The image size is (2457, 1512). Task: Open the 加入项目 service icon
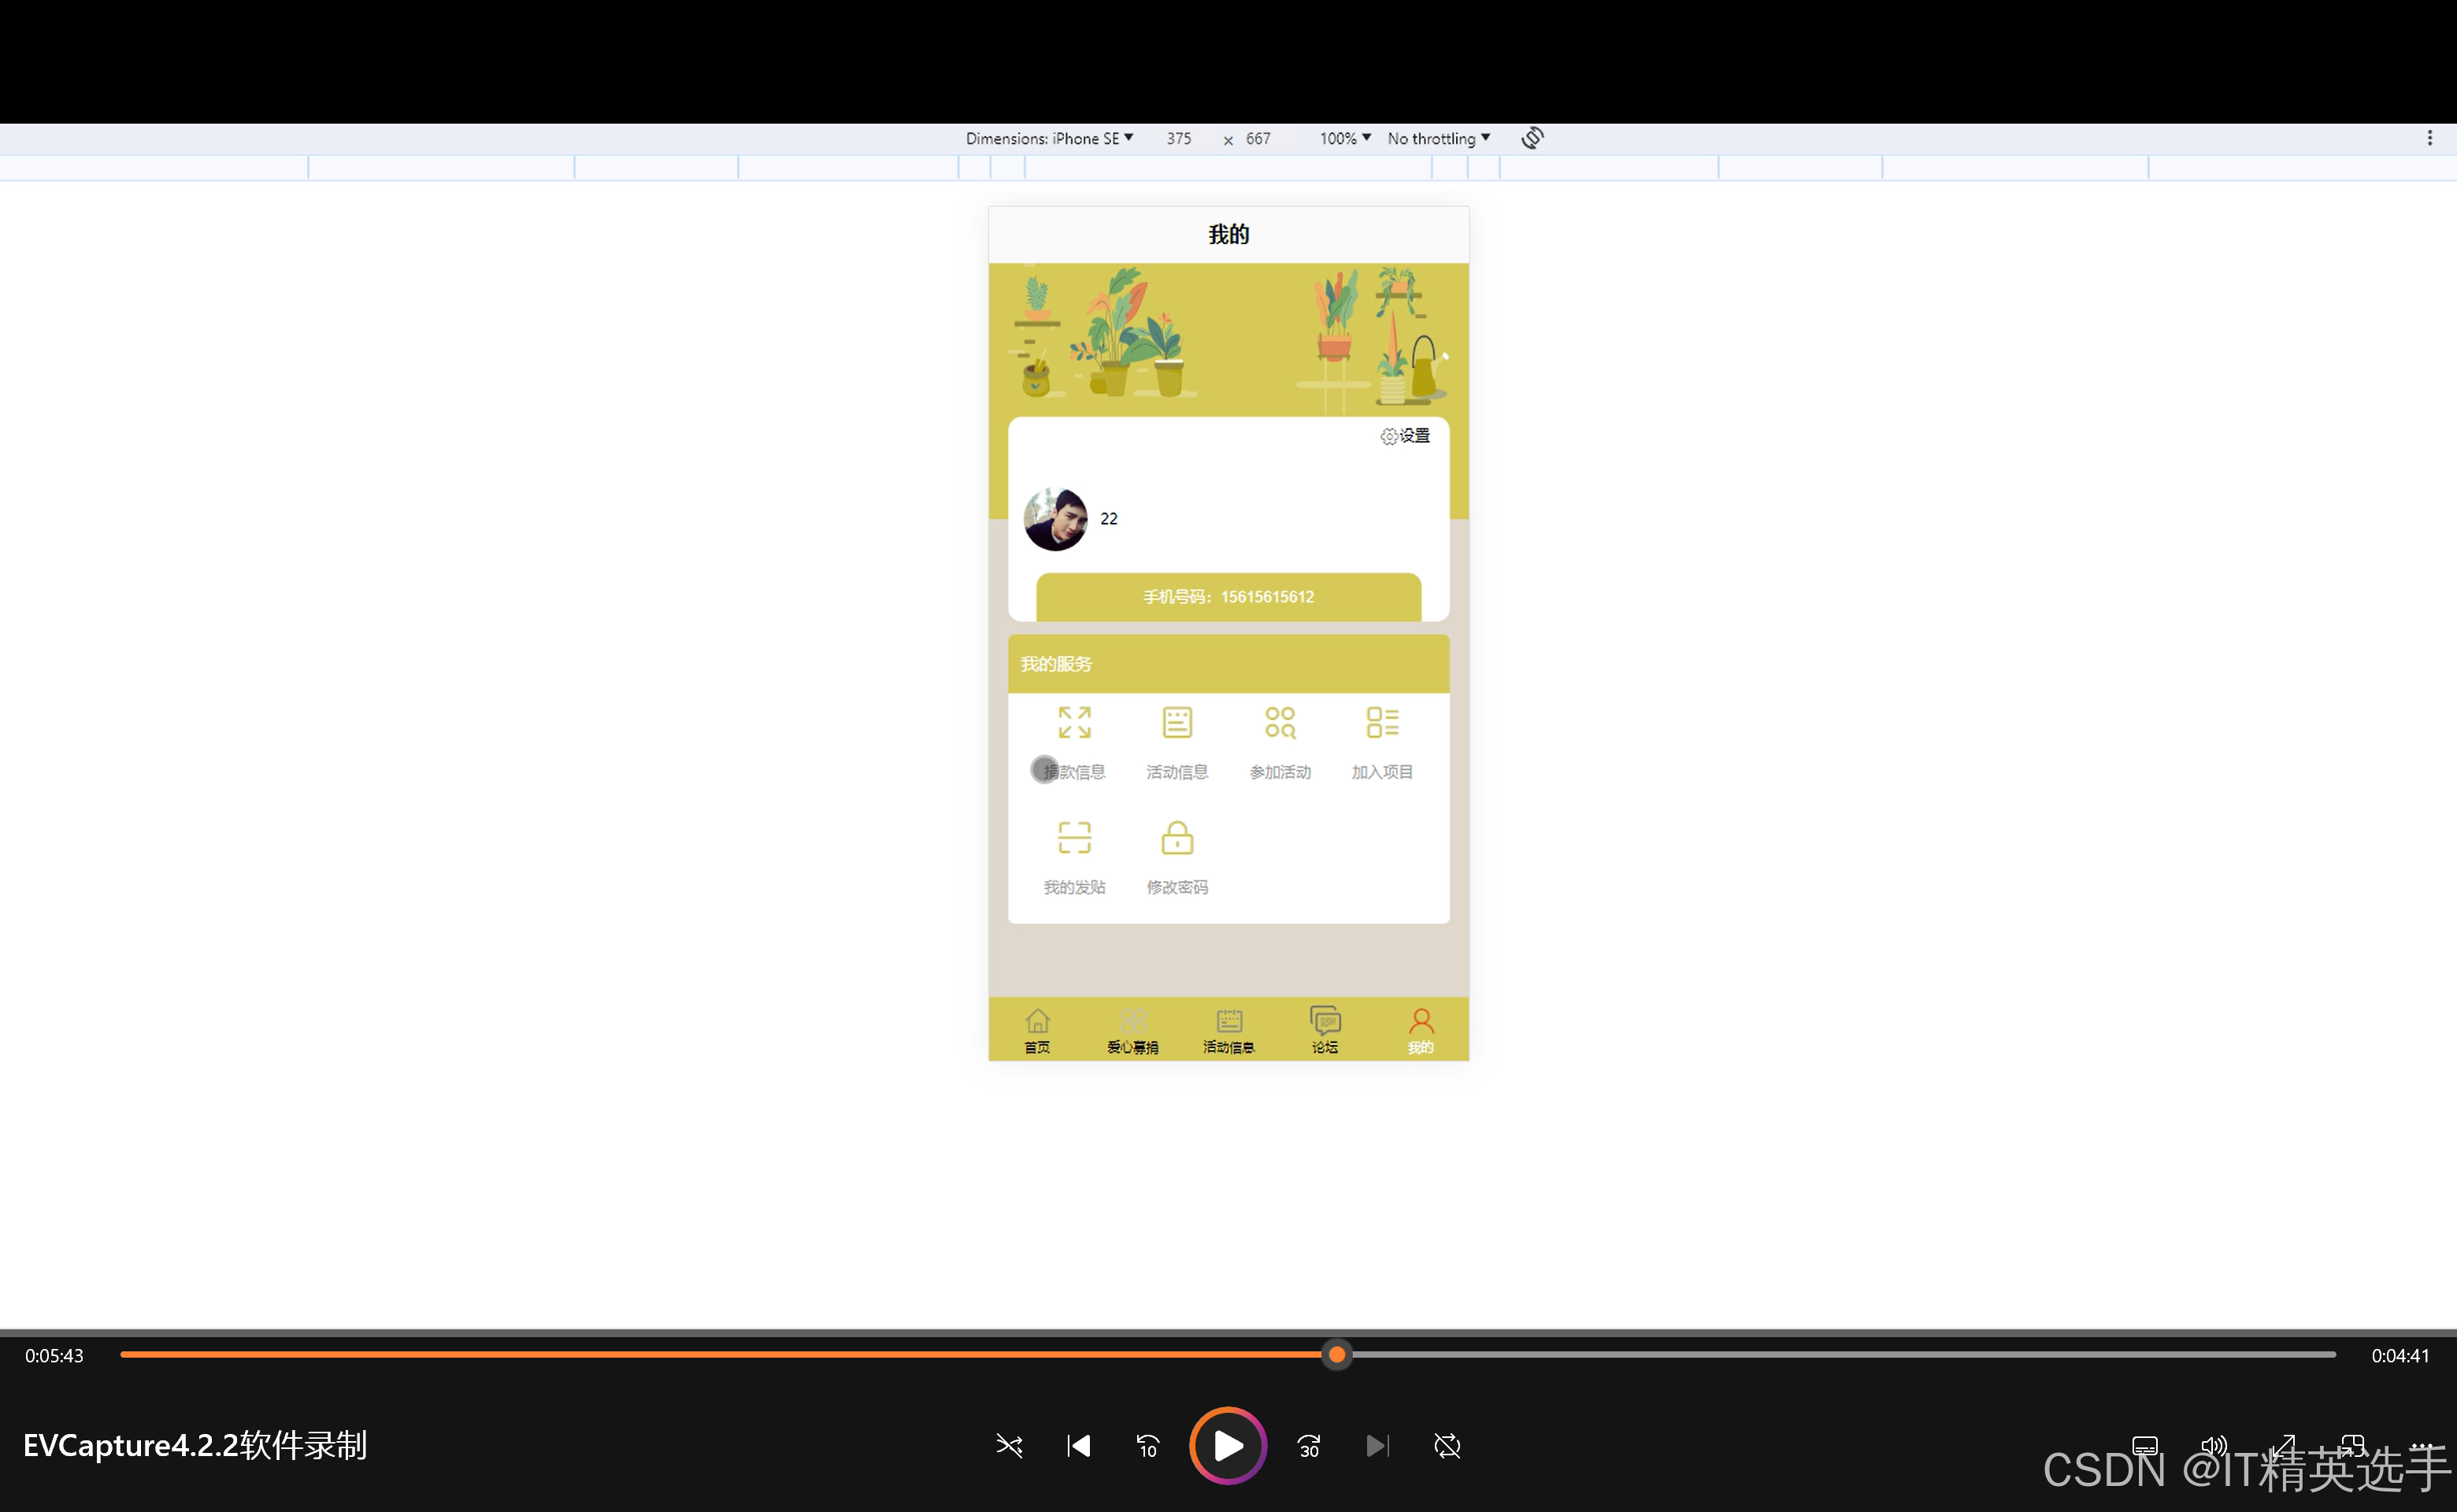1382,723
